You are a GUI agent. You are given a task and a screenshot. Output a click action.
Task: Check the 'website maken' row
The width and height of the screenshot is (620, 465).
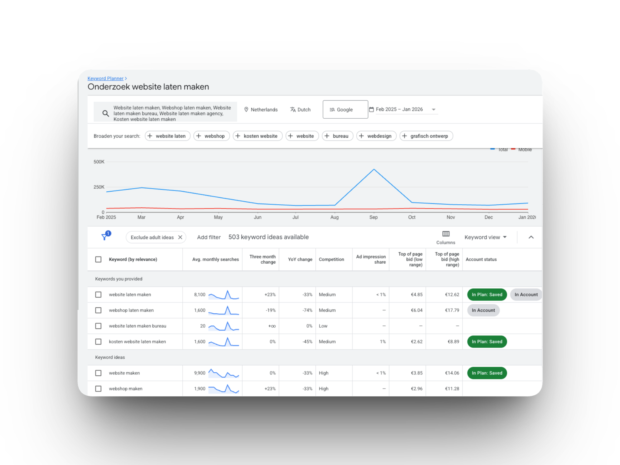point(98,373)
